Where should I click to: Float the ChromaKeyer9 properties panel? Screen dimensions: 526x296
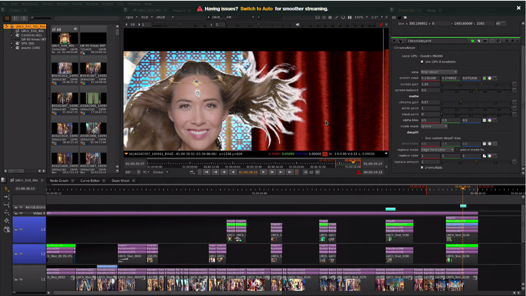(512, 41)
